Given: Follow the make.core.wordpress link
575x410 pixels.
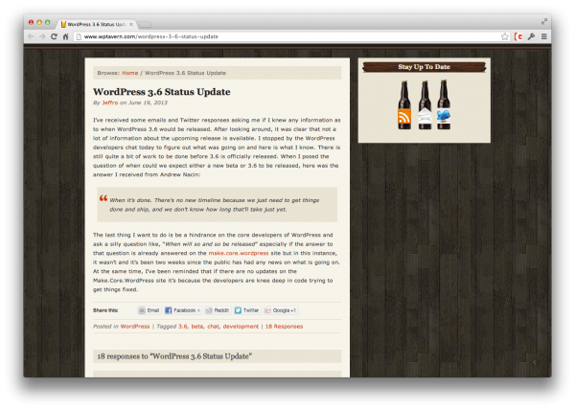Looking at the screenshot, I should (x=239, y=253).
